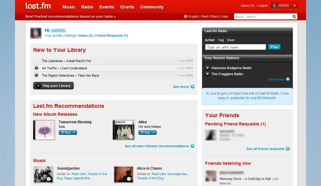321x186 pixels.
Task: Click See more in Recent Stations
Action: [276, 79]
